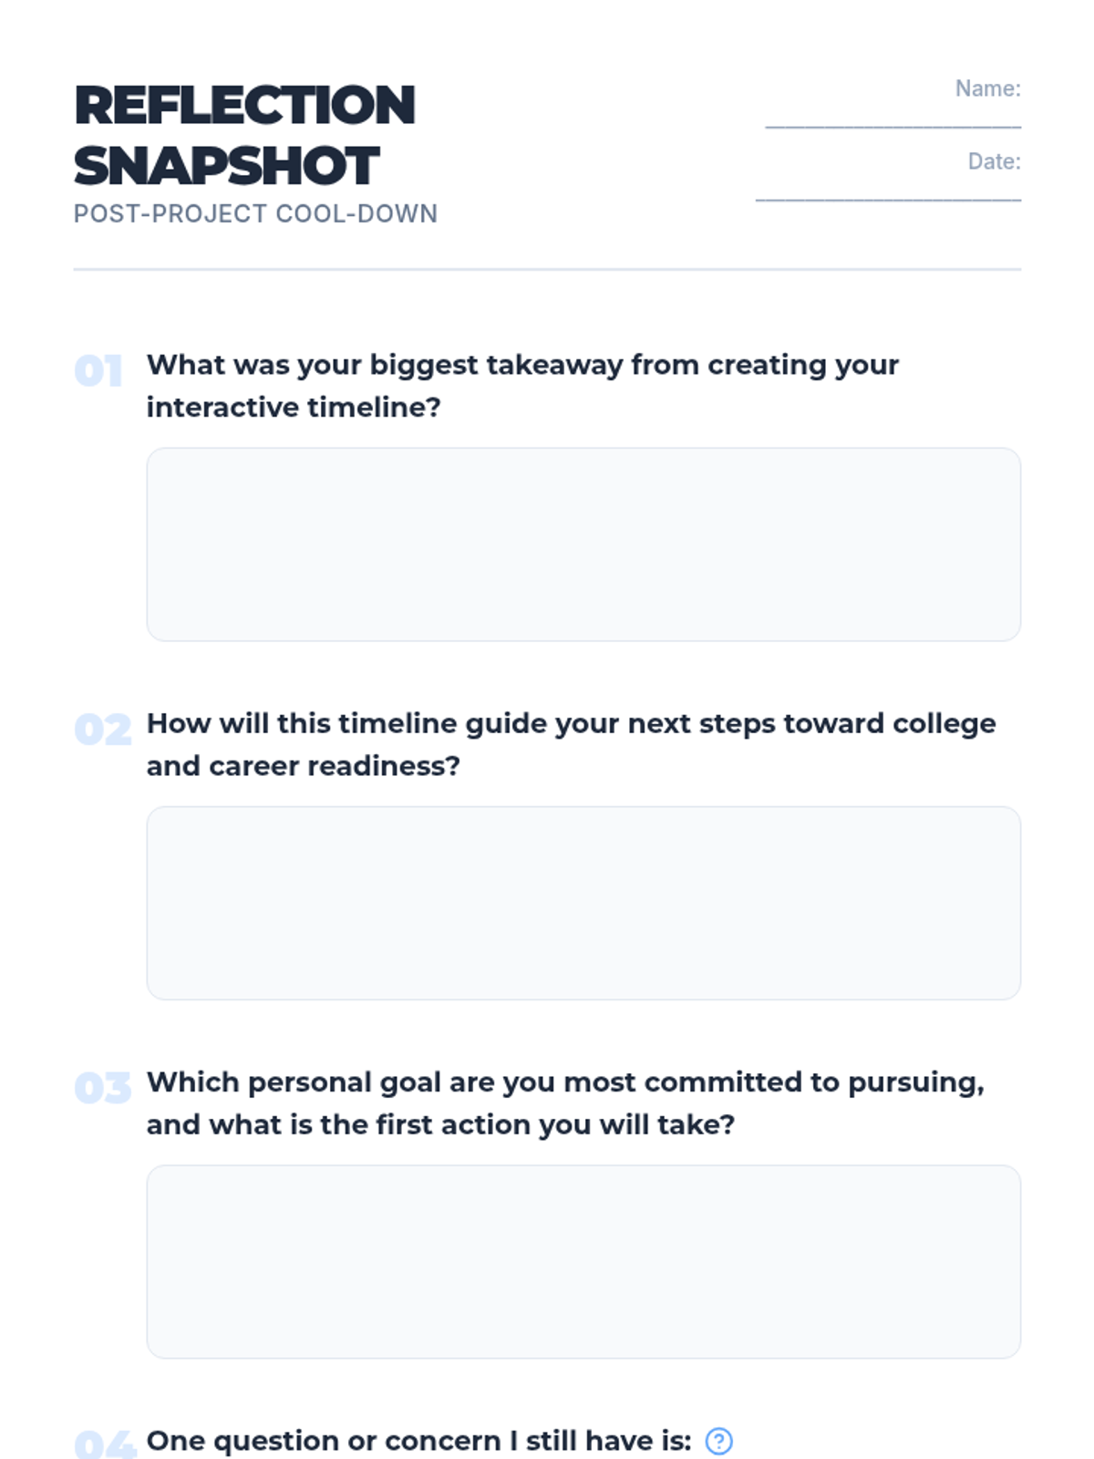The image size is (1094, 1459).
Task: Click the Date: label
Action: [994, 161]
